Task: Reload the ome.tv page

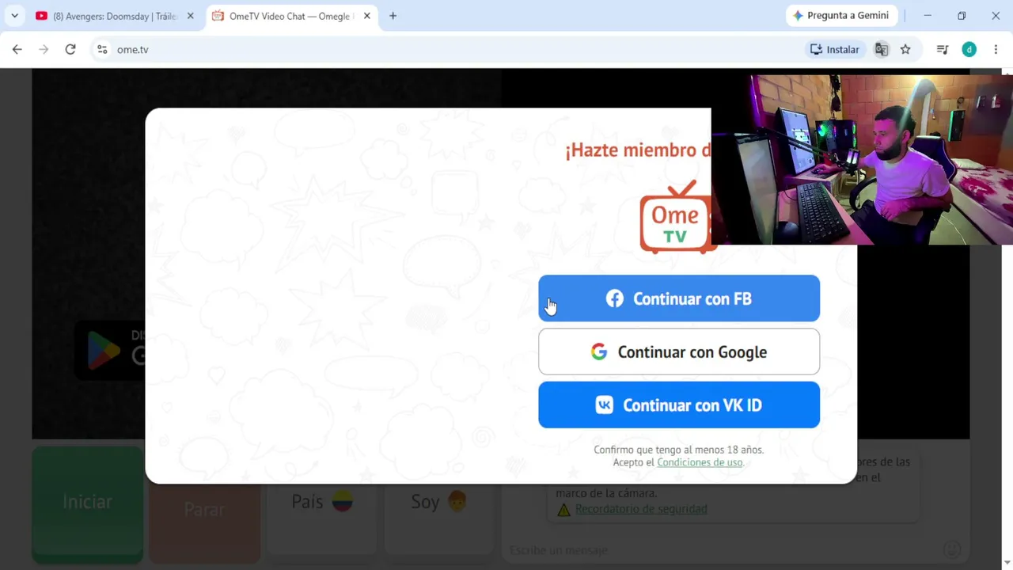Action: [70, 49]
